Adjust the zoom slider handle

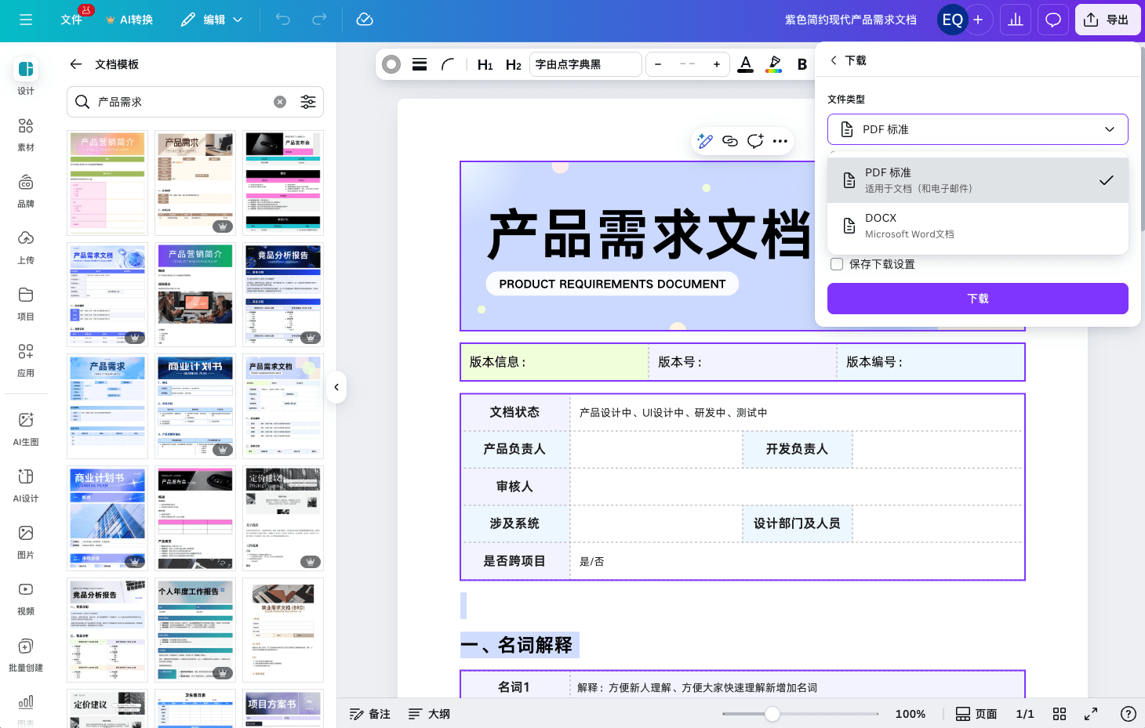point(772,714)
